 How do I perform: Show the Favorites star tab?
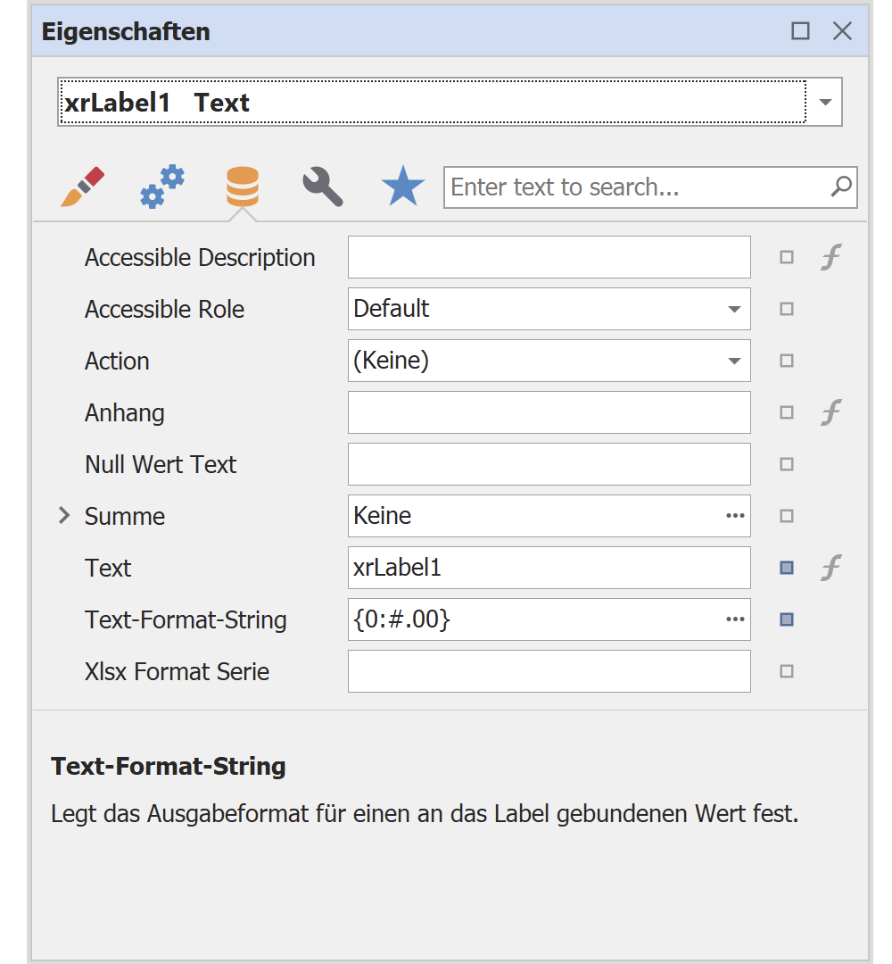point(402,187)
